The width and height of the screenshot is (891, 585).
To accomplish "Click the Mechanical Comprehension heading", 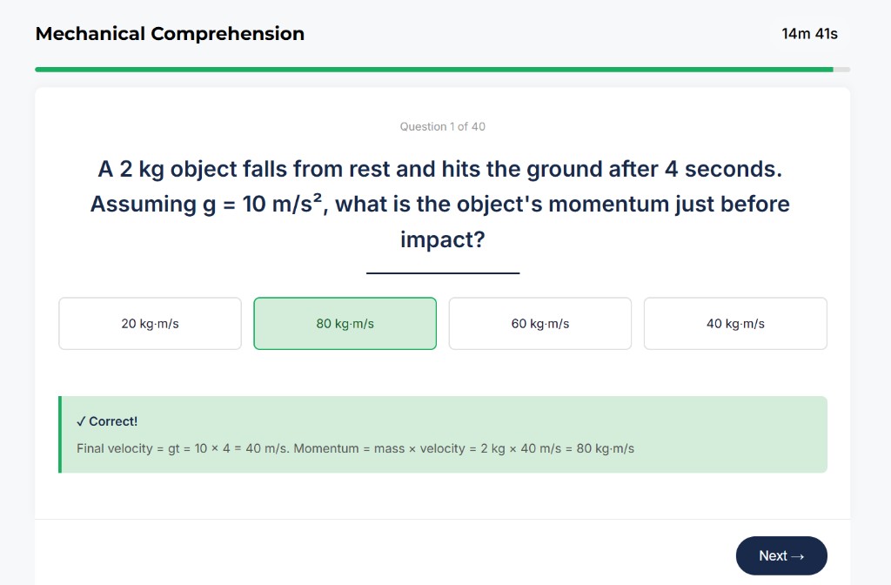I will pos(169,33).
